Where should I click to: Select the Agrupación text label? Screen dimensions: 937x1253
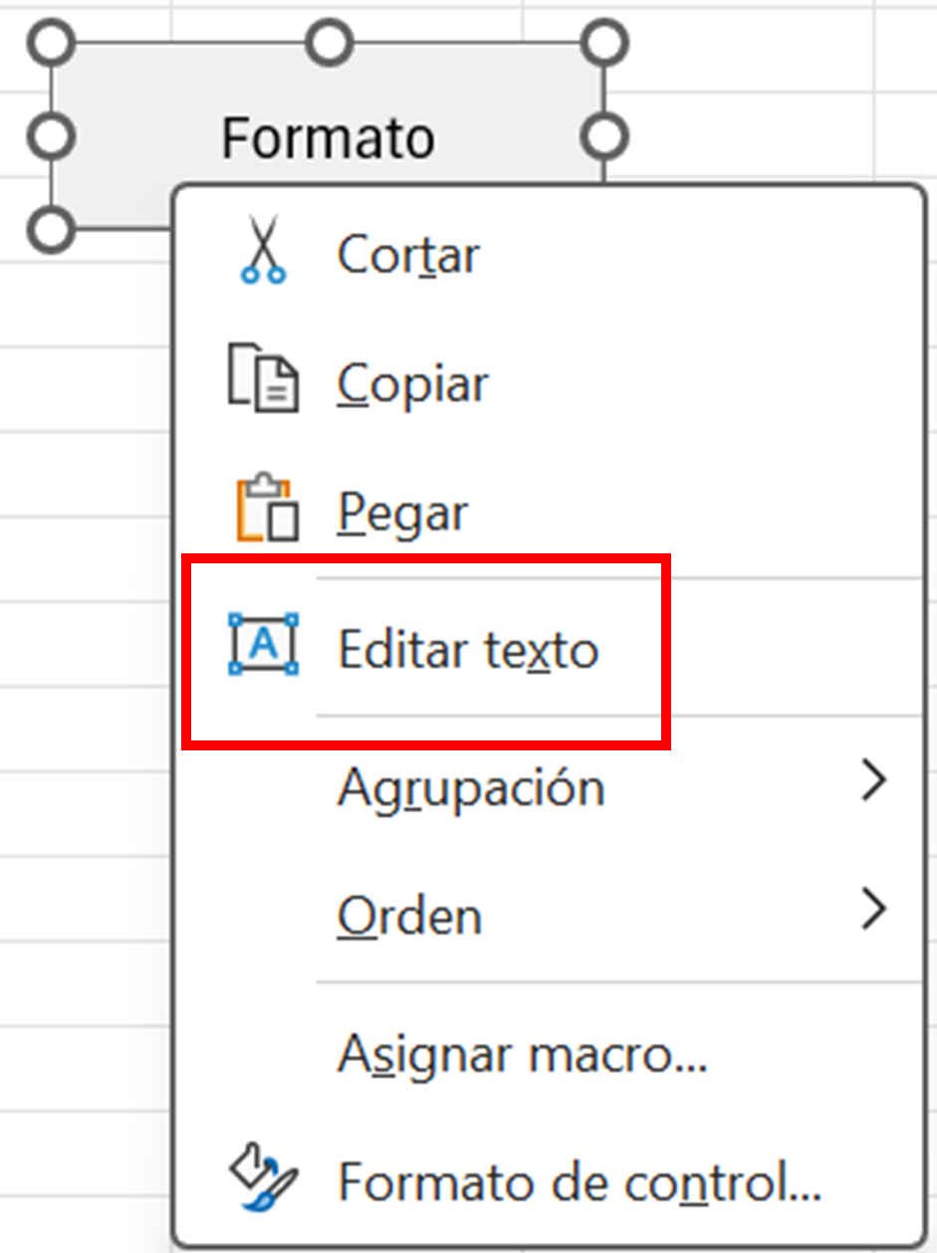coord(471,788)
